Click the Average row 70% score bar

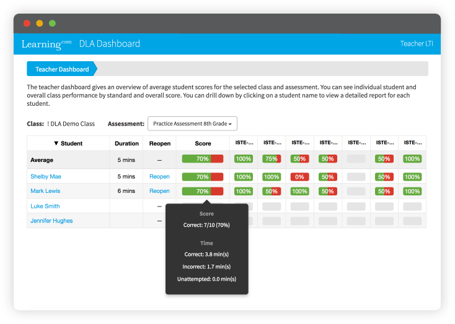[203, 159]
